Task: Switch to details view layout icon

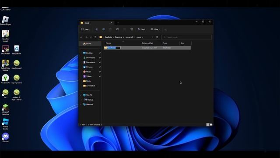Action: tap(208, 125)
